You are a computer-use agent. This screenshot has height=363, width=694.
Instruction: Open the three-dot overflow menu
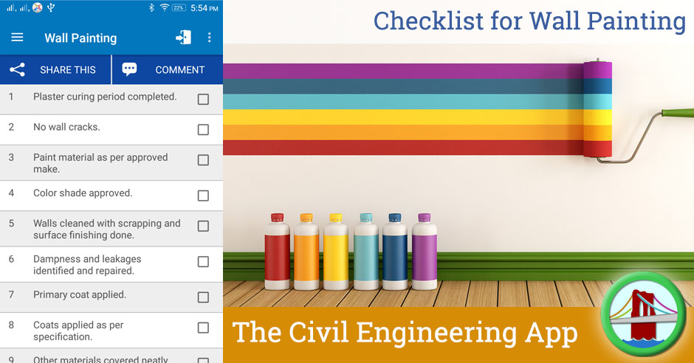coord(210,38)
